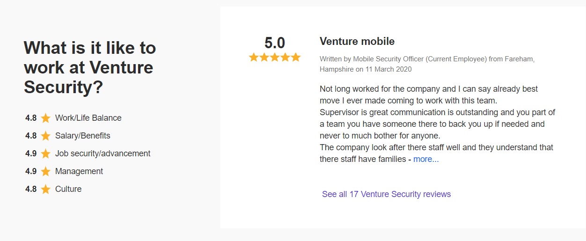586x241 pixels.
Task: Open See all 17 Venture Security reviews
Action: coord(386,194)
